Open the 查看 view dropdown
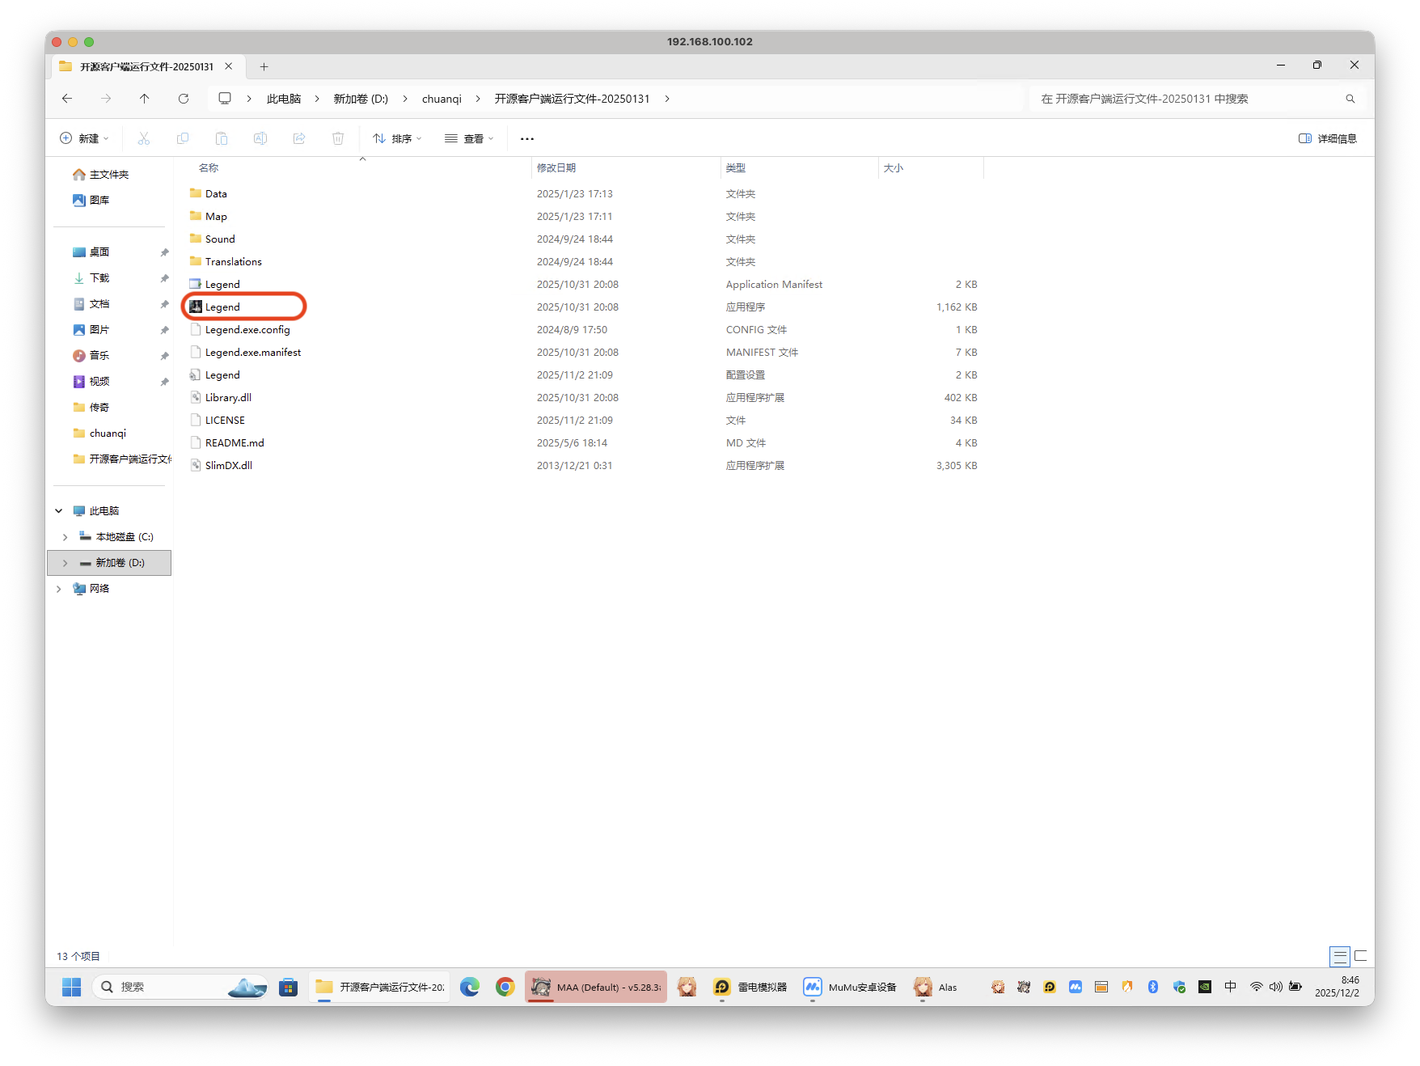The height and width of the screenshot is (1066, 1420). tap(469, 138)
